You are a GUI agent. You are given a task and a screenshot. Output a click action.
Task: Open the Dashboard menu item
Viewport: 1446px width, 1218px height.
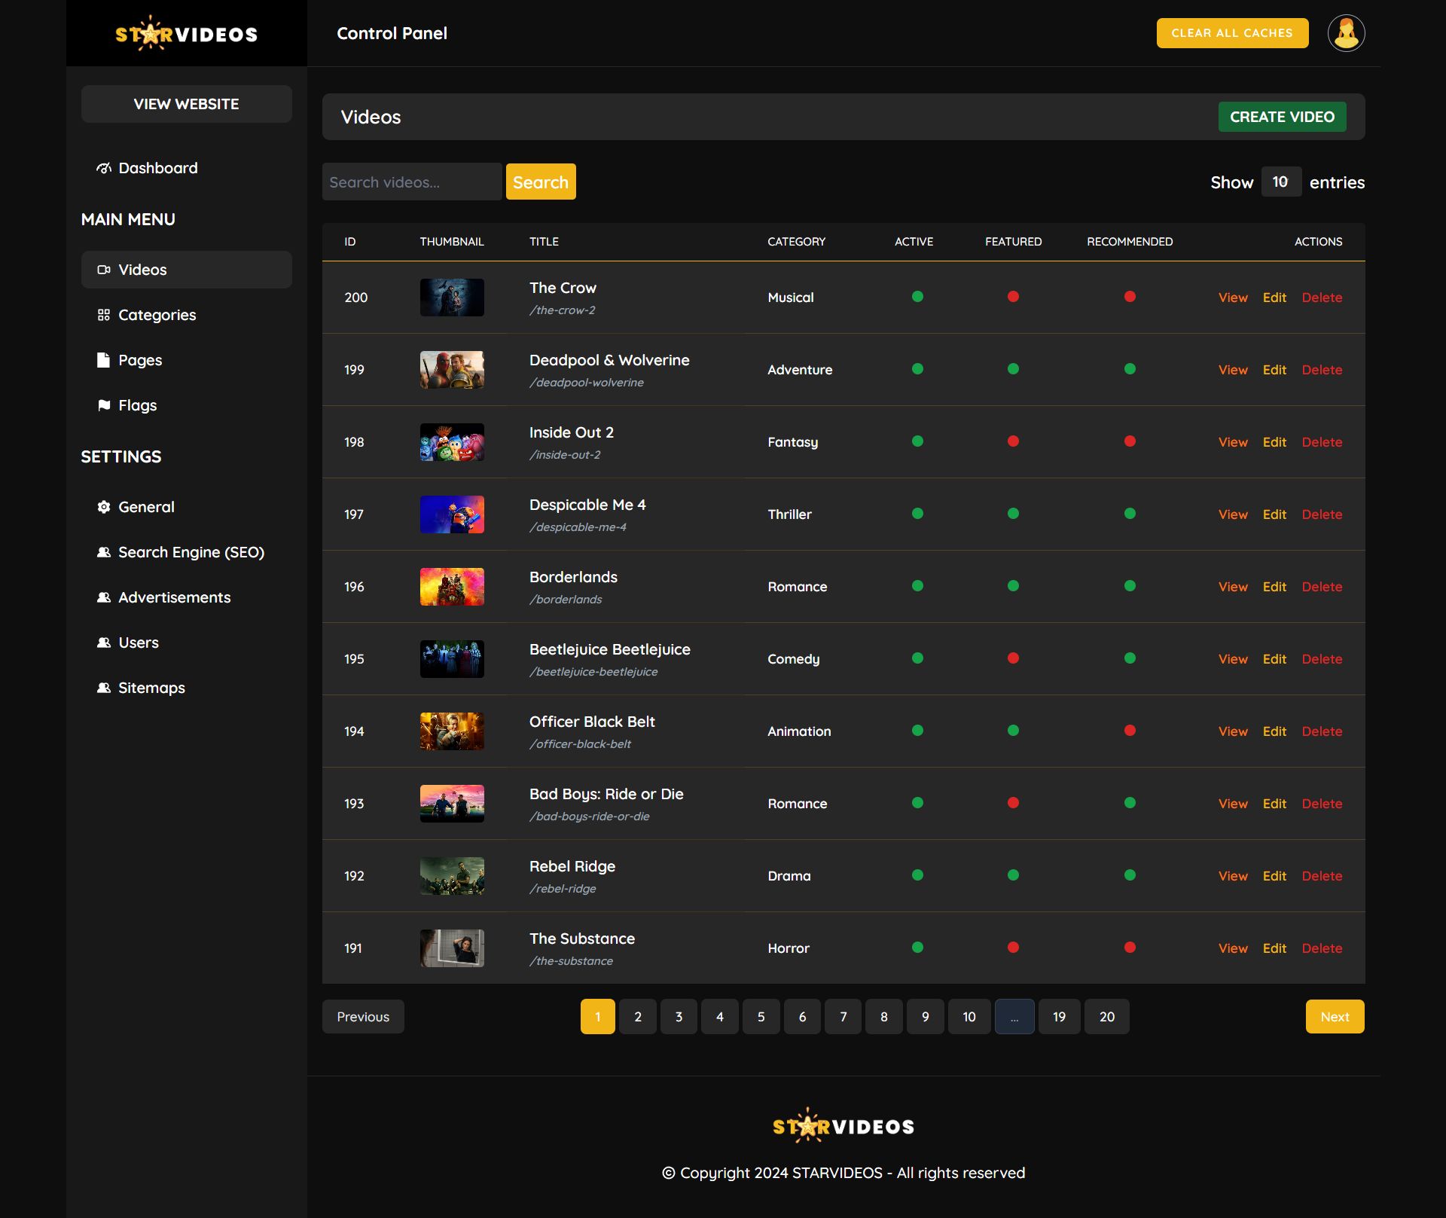pos(186,168)
